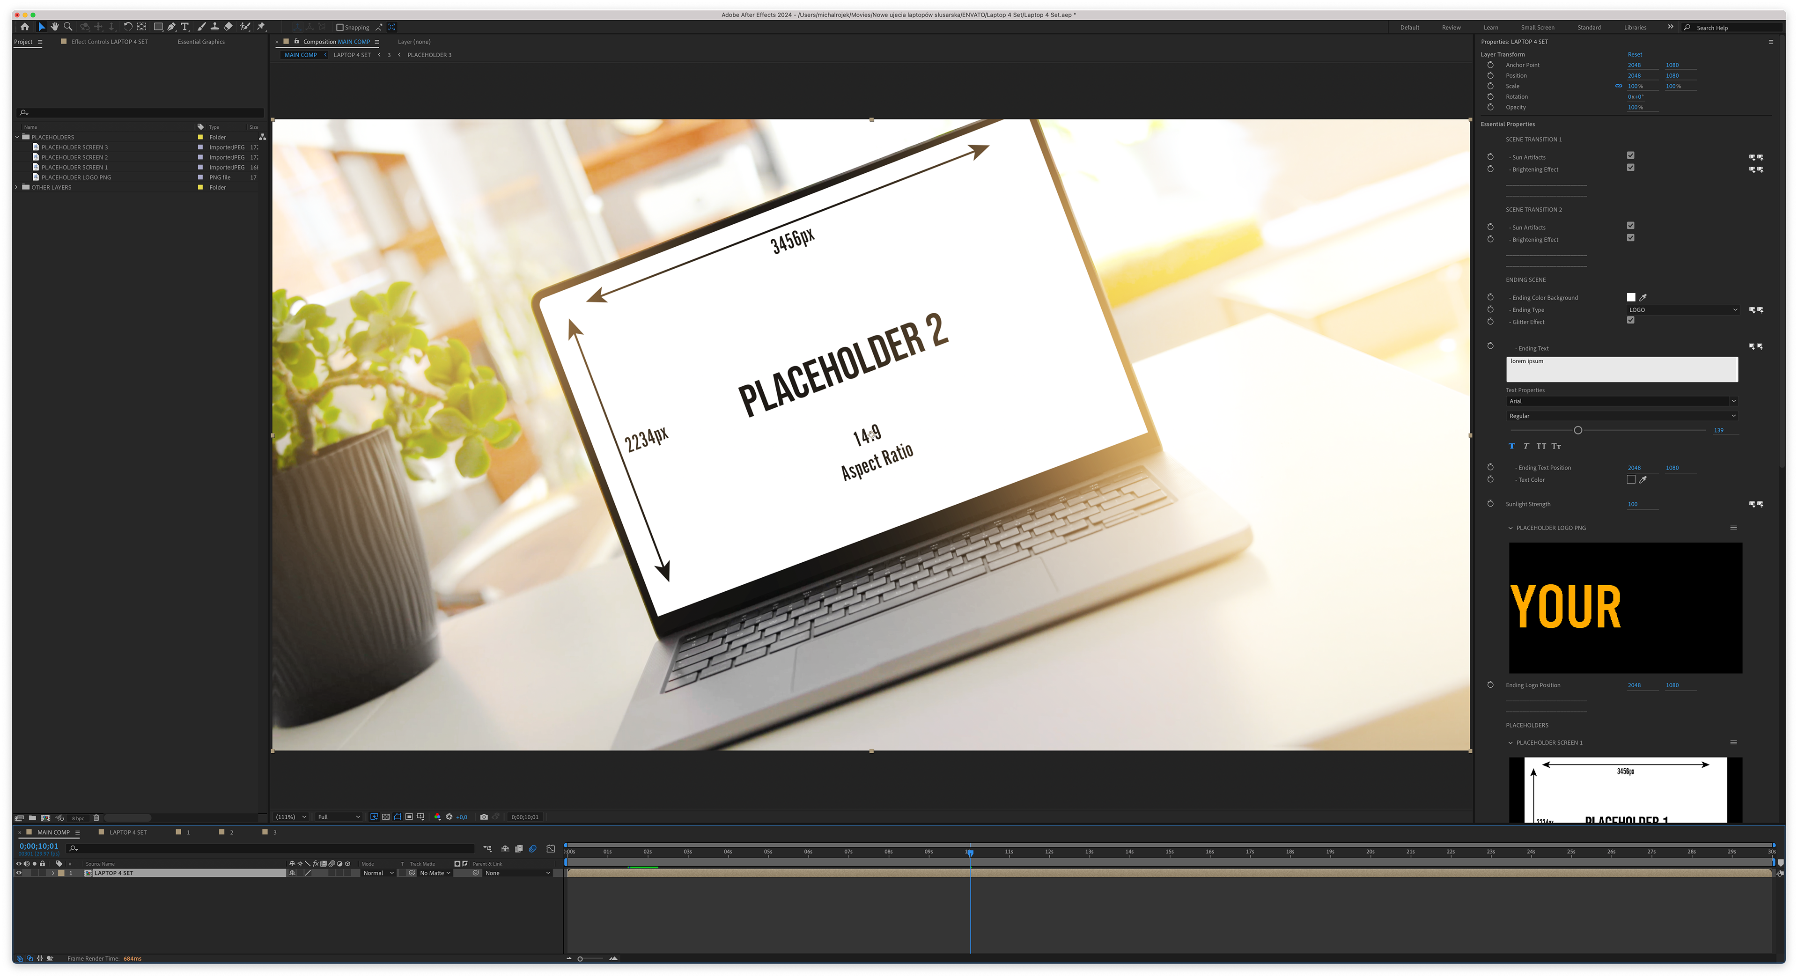
Task: Open the LAPTOP 4 SET timeline tab
Action: tap(128, 832)
